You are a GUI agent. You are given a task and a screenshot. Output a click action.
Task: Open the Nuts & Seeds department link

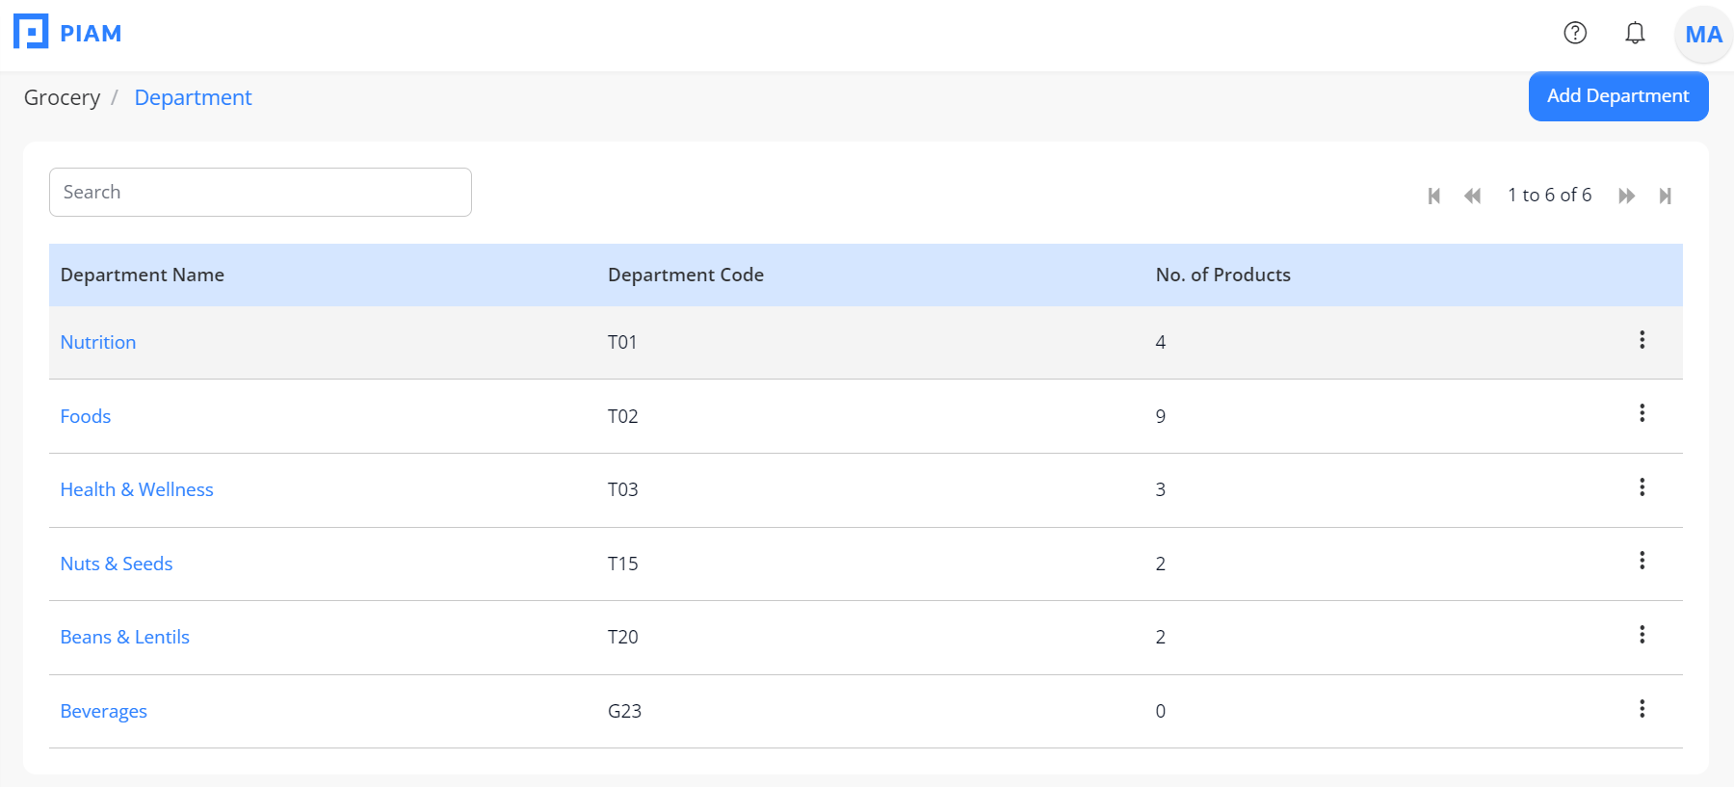point(117,564)
